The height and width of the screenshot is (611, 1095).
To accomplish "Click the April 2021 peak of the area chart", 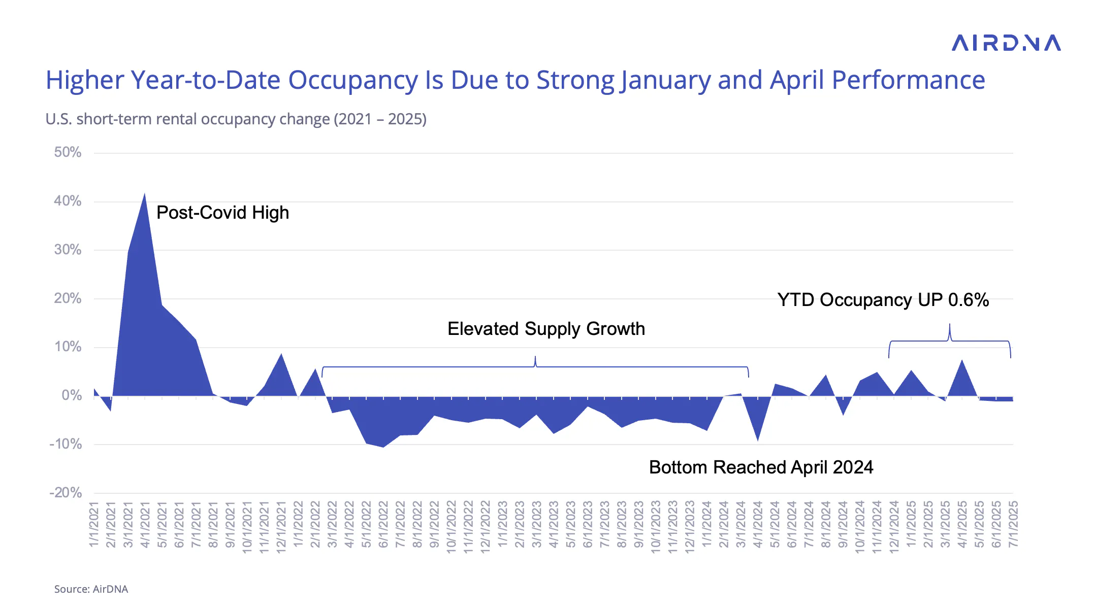I will pos(145,195).
